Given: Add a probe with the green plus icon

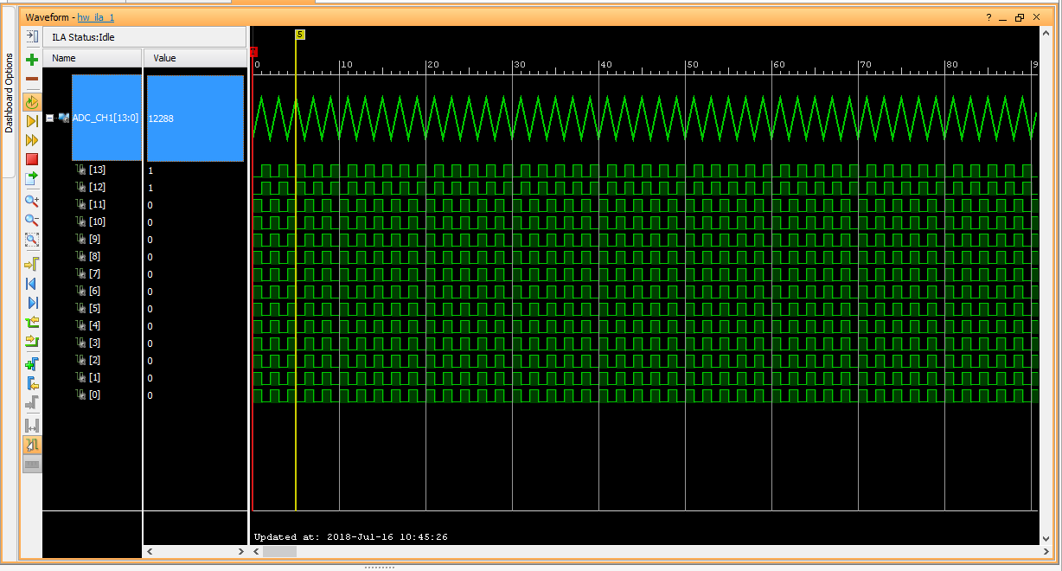Looking at the screenshot, I should (x=32, y=60).
